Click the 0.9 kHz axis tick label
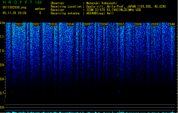 (x=2, y=65)
